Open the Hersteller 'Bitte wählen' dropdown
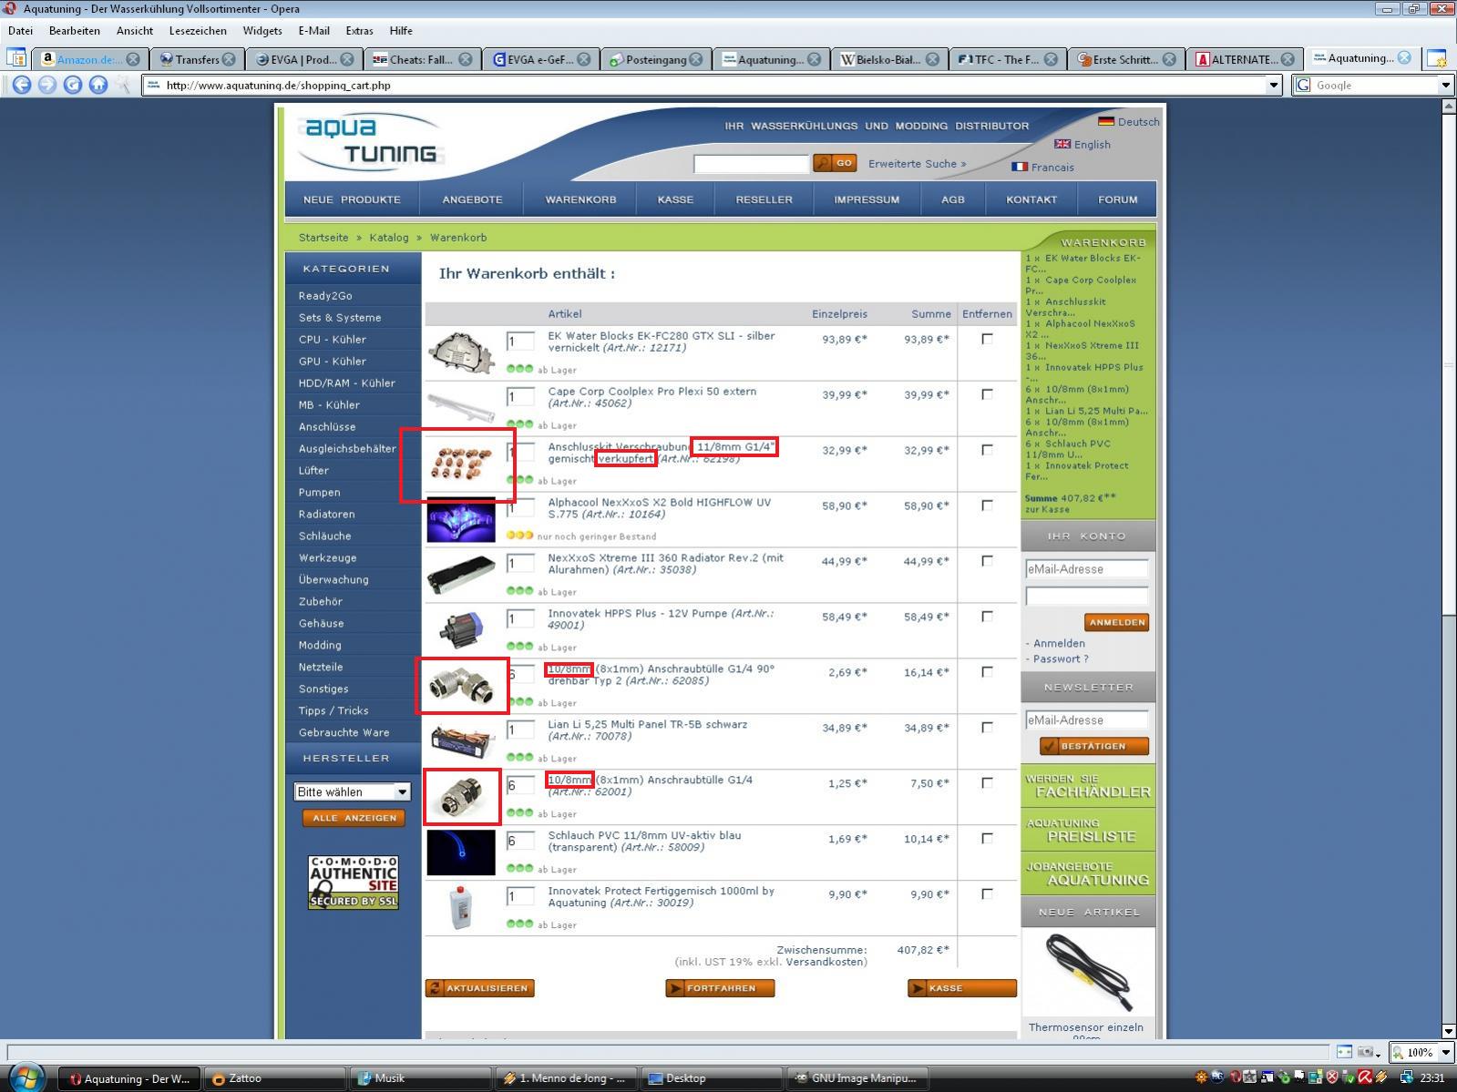Image resolution: width=1457 pixels, height=1092 pixels. tap(352, 791)
